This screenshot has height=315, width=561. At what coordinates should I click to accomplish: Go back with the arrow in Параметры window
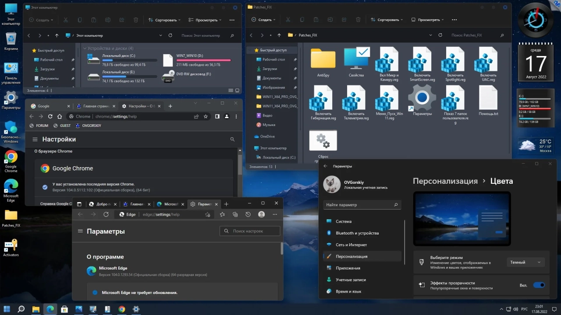[325, 166]
